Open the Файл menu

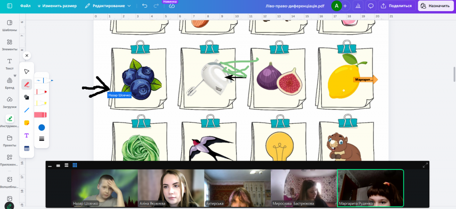[x=25, y=6]
